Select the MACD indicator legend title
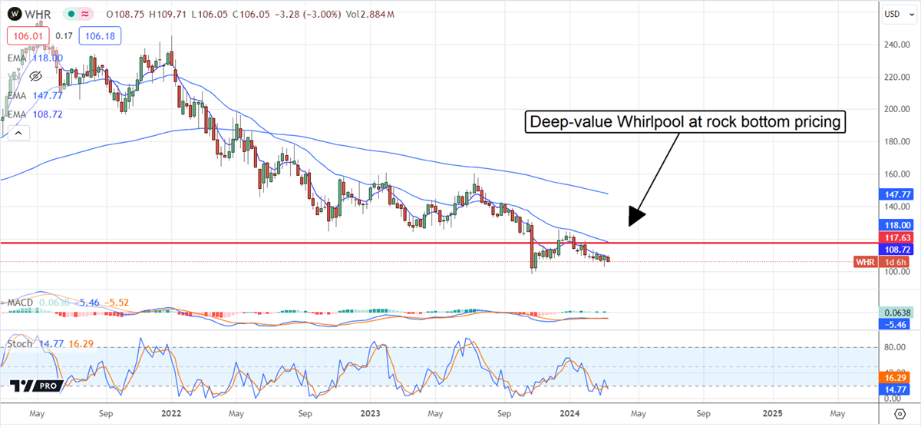 pyautogui.click(x=21, y=303)
